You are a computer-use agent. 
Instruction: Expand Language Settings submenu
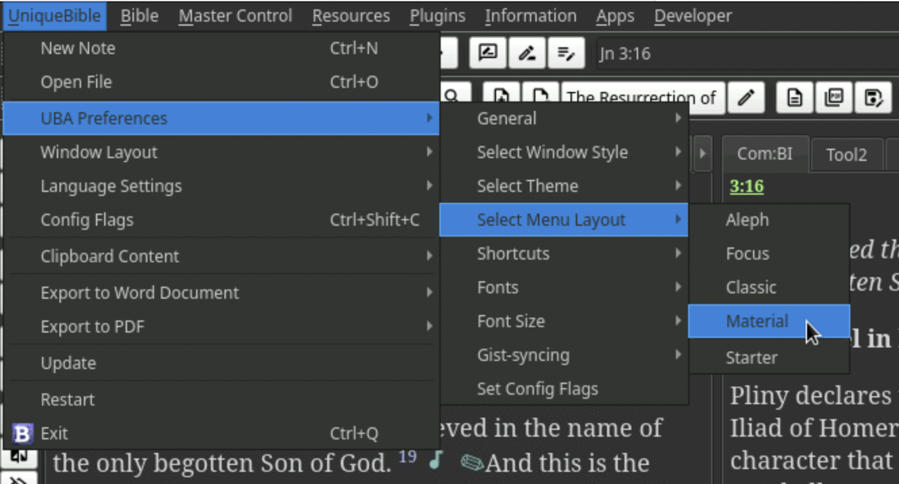pyautogui.click(x=222, y=187)
